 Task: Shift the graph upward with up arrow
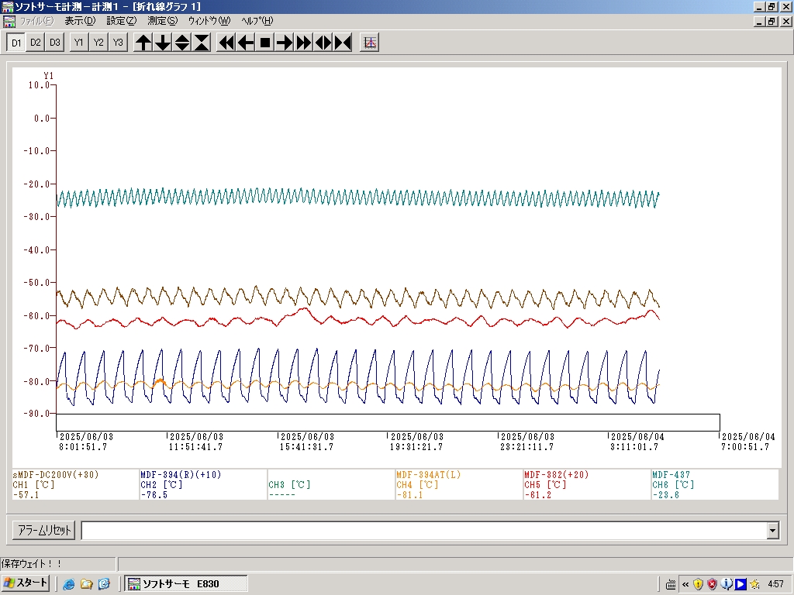[143, 43]
